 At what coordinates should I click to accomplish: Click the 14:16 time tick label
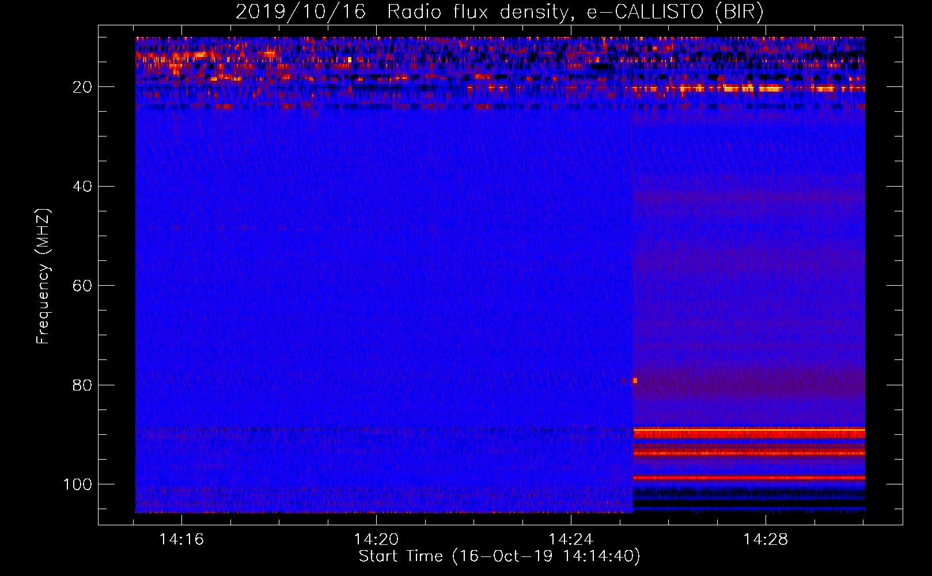point(181,540)
